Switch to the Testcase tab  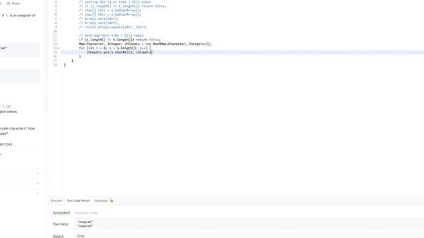coord(56,201)
